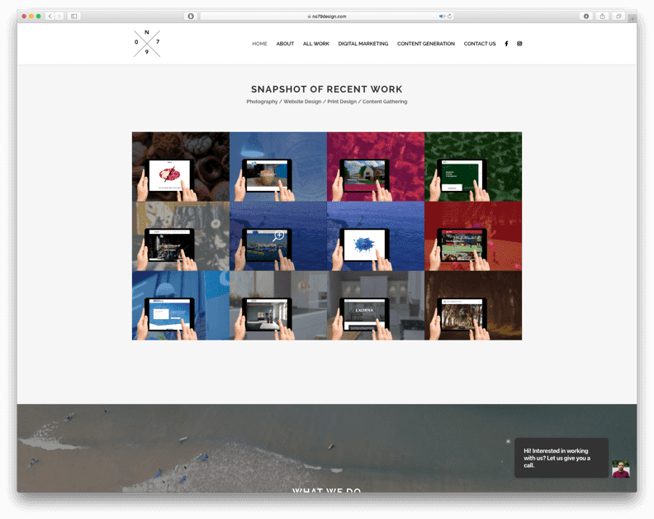The width and height of the screenshot is (654, 519).
Task: Open the HOME menu item
Action: [259, 44]
